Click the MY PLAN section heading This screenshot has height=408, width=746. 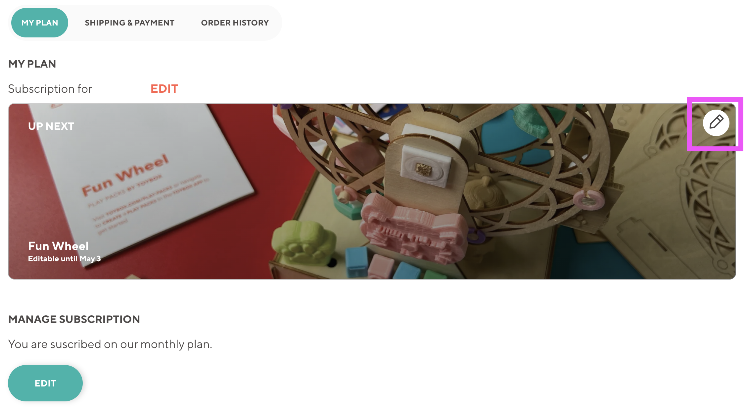32,64
